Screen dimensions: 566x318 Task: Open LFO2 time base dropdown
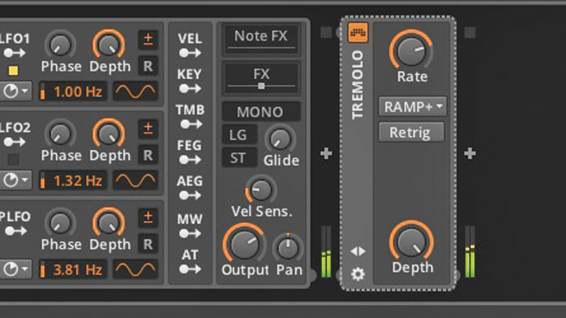tap(15, 180)
